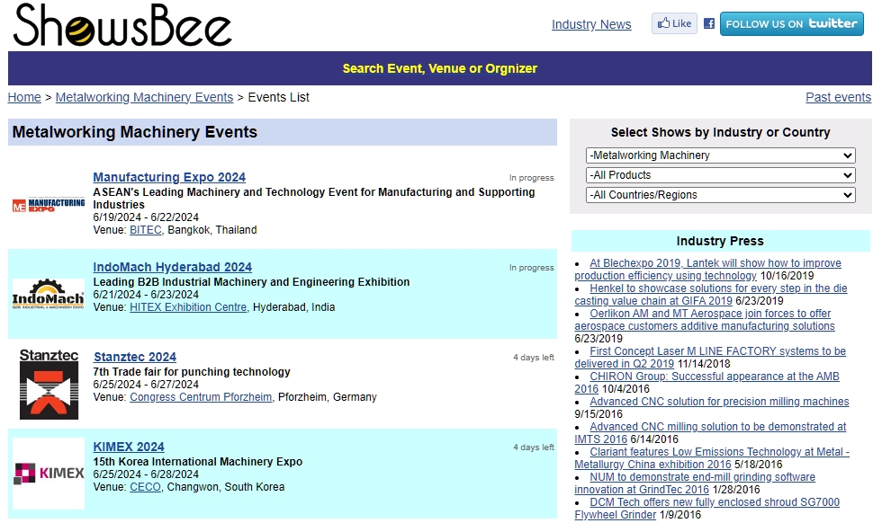Read Advanced CNC solution for precision milling article
This screenshot has width=882, height=523.
[719, 402]
